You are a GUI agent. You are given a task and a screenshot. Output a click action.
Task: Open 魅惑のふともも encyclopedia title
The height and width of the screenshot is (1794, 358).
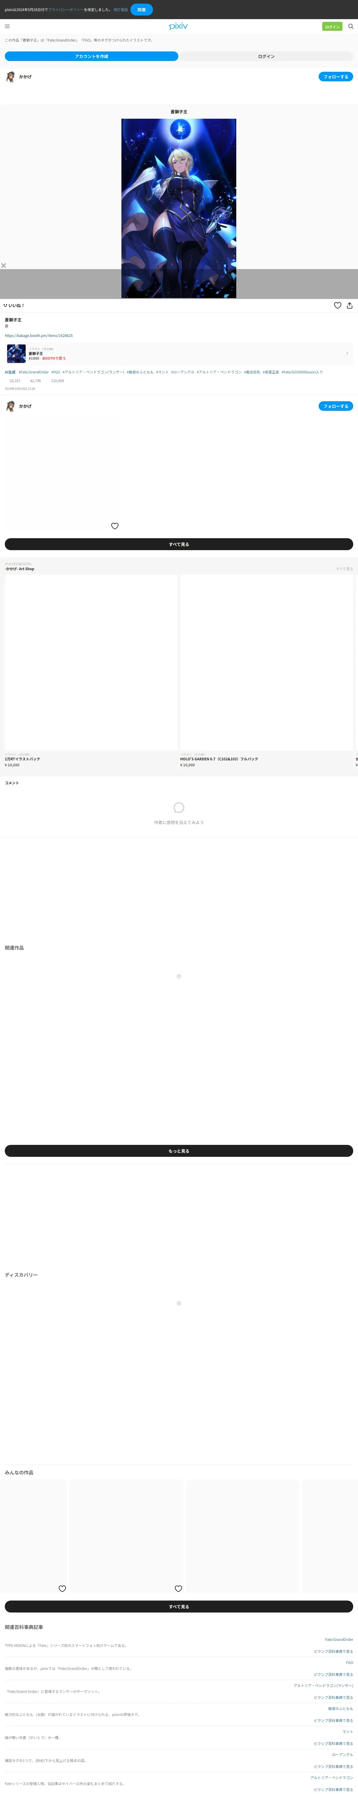click(341, 1708)
